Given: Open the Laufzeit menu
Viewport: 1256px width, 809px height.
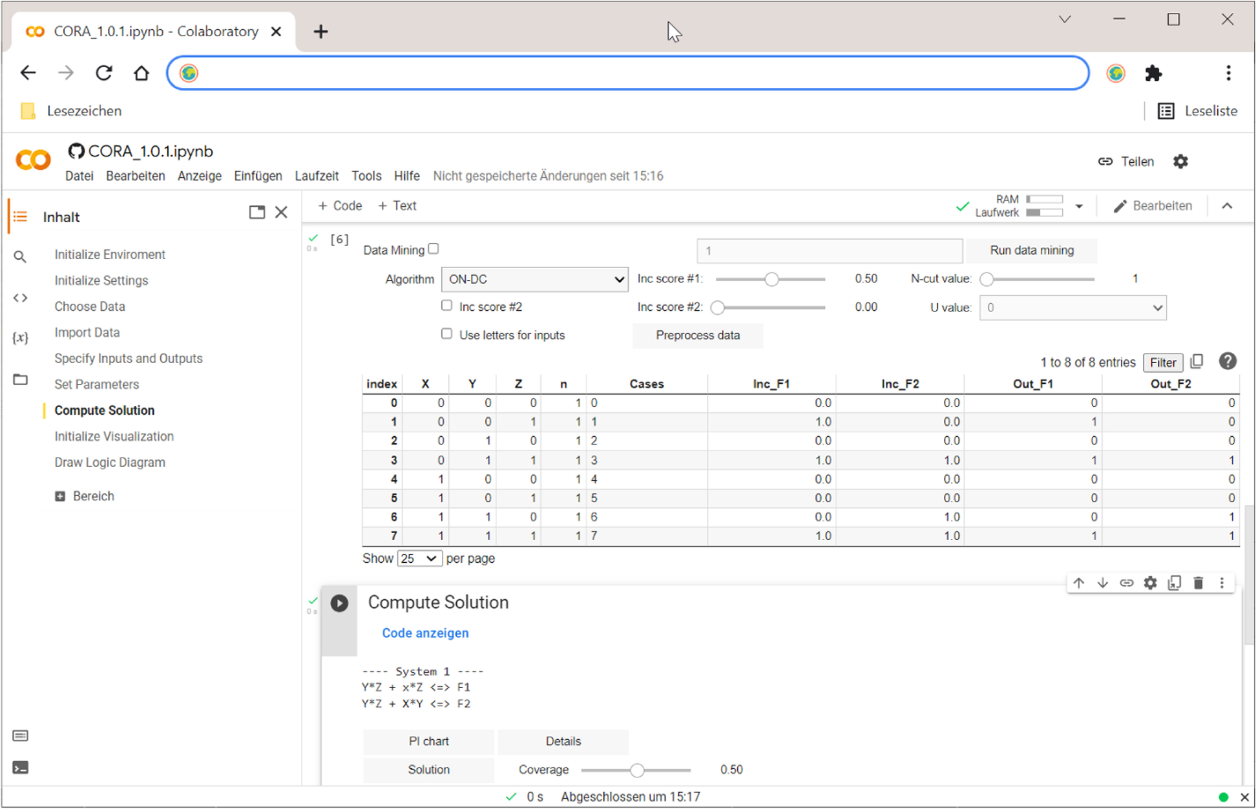Looking at the screenshot, I should tap(317, 176).
